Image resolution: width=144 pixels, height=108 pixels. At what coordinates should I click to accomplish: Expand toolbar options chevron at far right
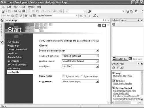[143, 11]
